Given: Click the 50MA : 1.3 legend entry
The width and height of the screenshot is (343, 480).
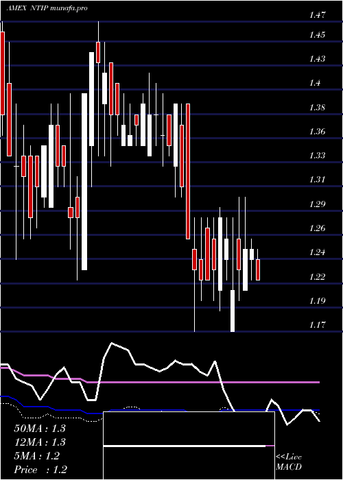Looking at the screenshot, I should (40, 429).
